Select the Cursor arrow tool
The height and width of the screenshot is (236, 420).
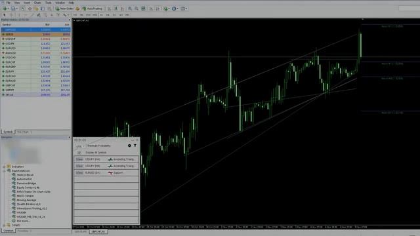[x=5, y=15]
